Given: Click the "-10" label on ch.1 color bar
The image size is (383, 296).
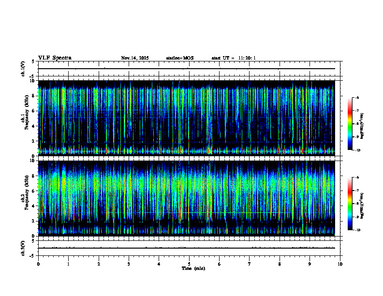Looking at the screenshot, I should coord(357,150).
